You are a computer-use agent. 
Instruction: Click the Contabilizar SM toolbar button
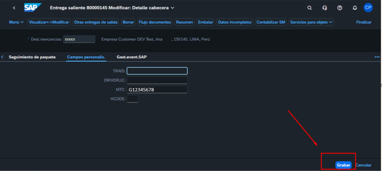271,22
